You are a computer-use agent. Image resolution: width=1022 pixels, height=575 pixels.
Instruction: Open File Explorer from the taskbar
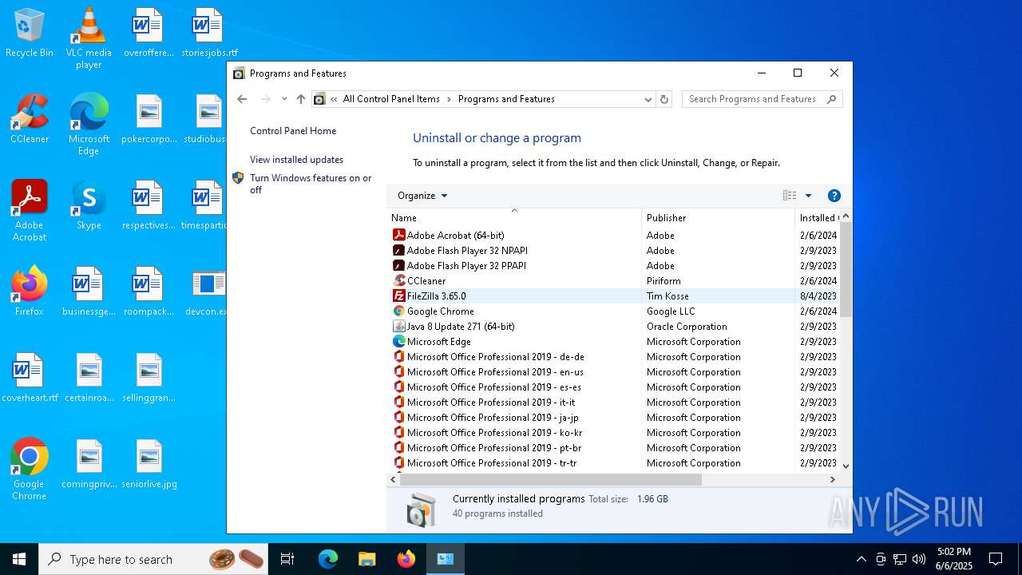(x=366, y=559)
